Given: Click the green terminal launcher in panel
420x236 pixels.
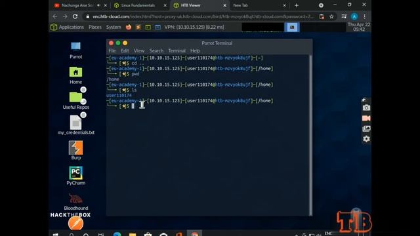Looking at the screenshot, I should (x=148, y=27).
